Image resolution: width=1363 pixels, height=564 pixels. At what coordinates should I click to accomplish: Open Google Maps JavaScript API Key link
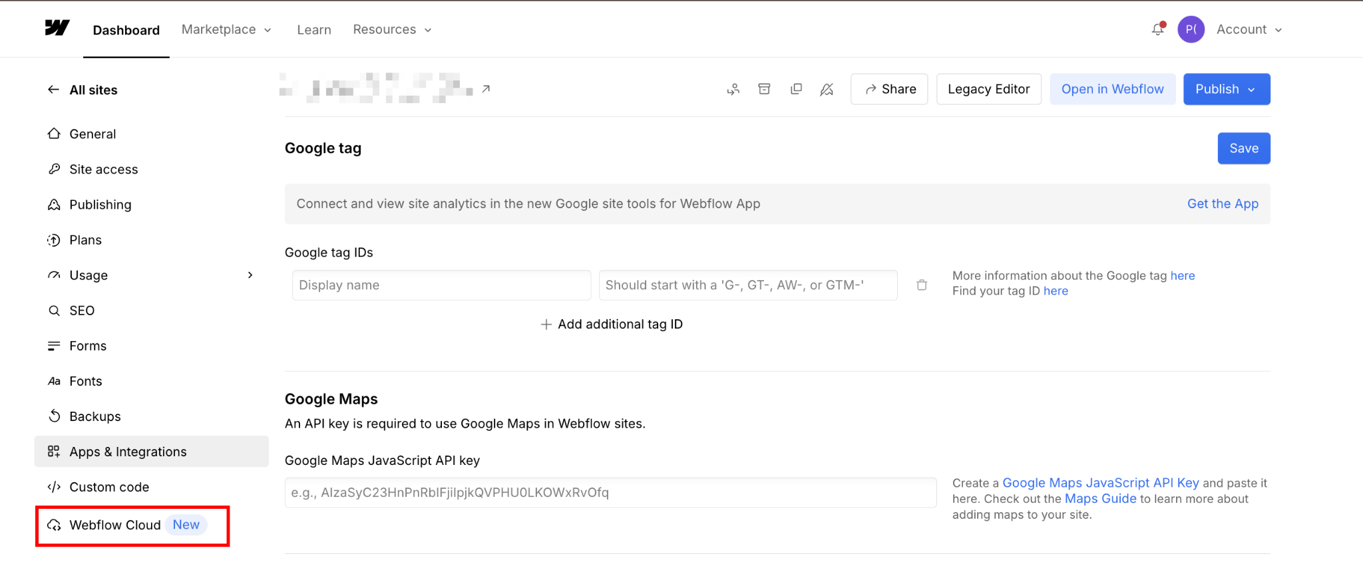pos(1101,483)
